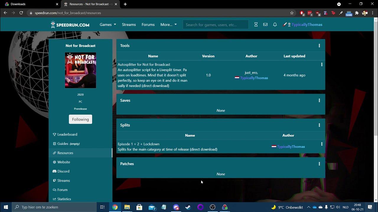
Task: Open the Chrome three-dot menu
Action: (x=373, y=13)
